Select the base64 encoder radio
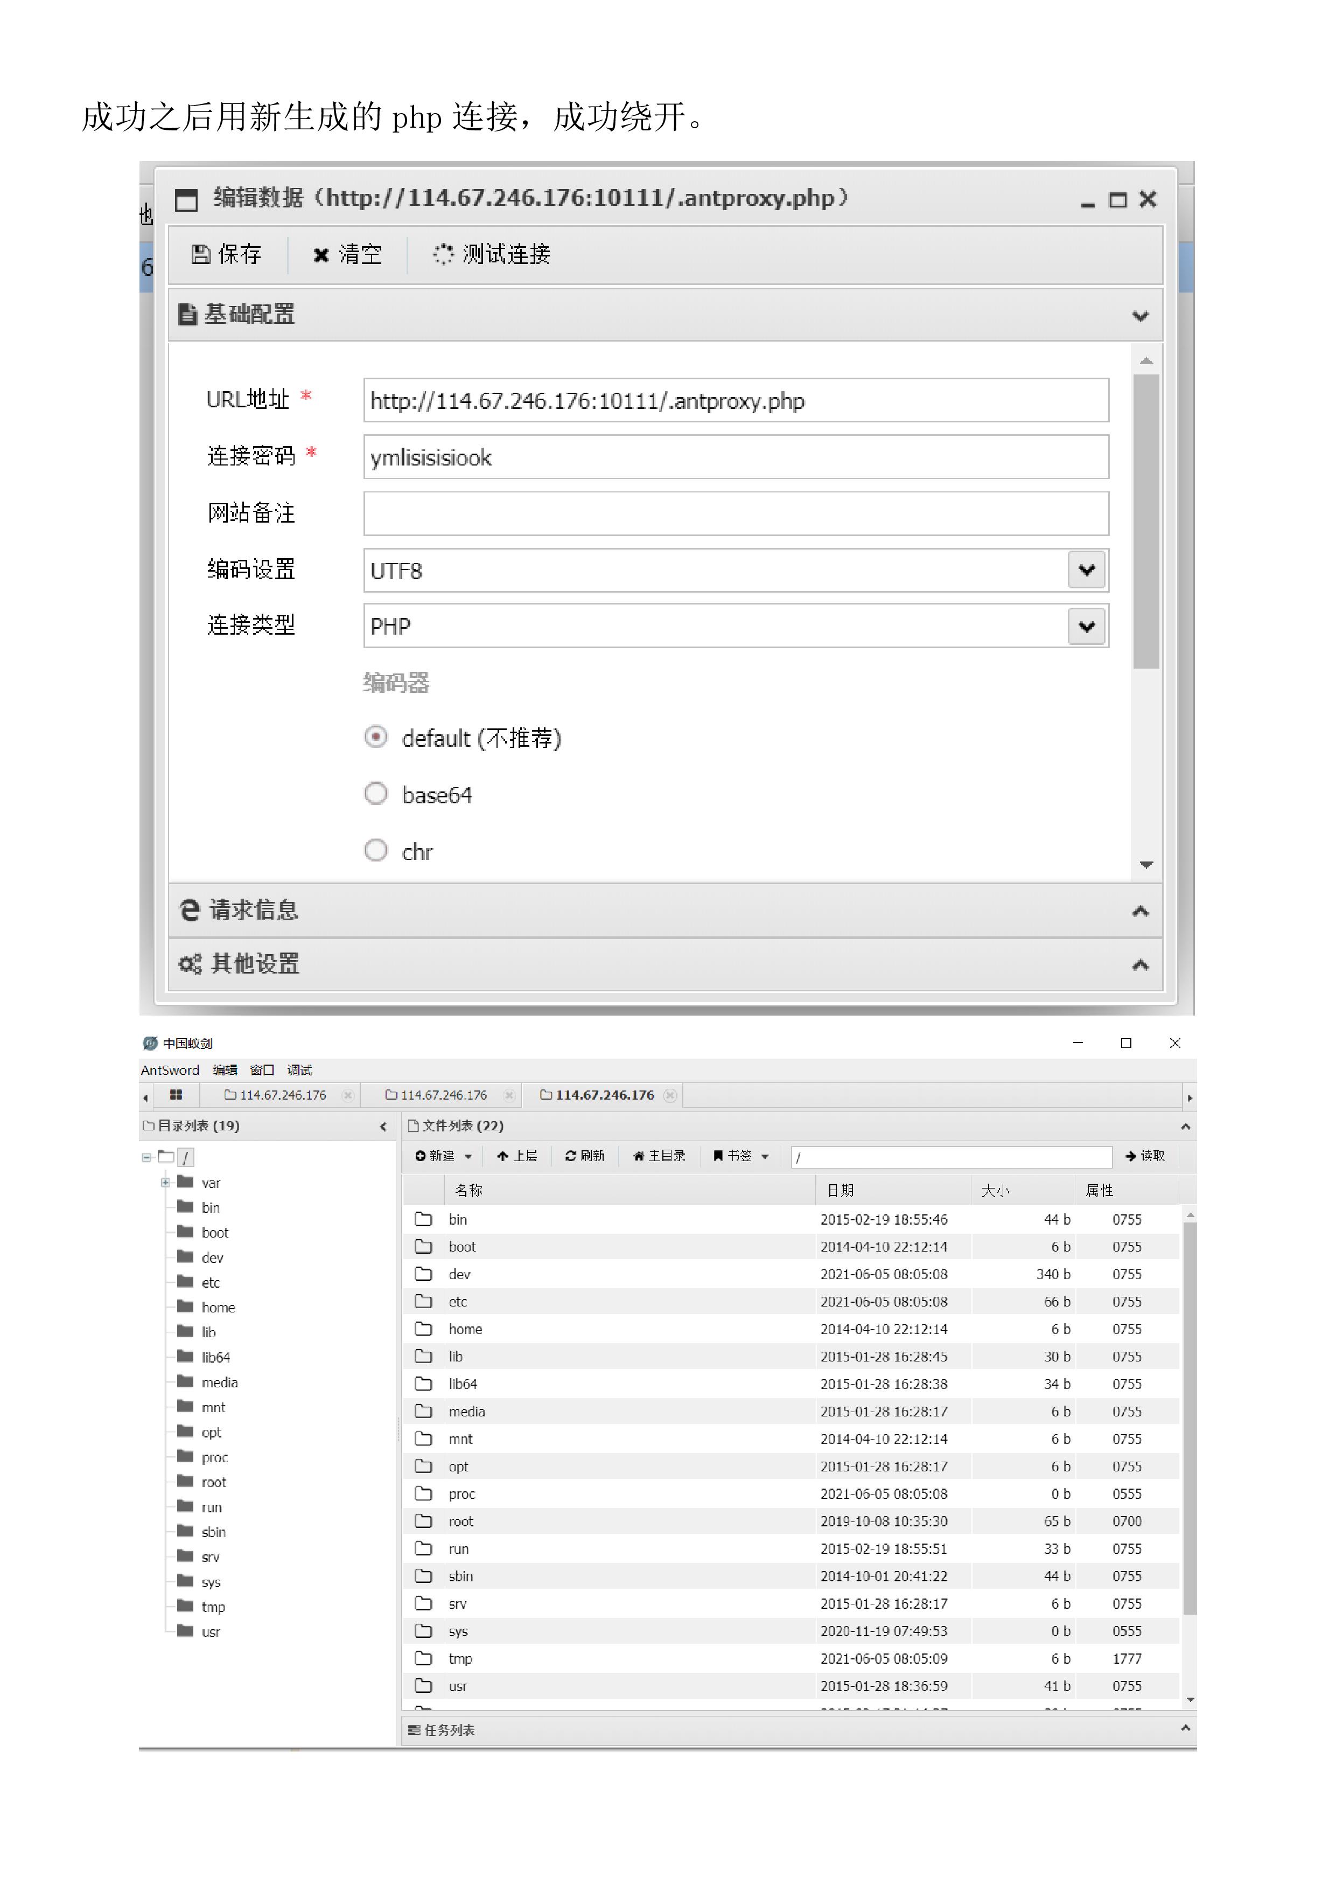 (376, 794)
